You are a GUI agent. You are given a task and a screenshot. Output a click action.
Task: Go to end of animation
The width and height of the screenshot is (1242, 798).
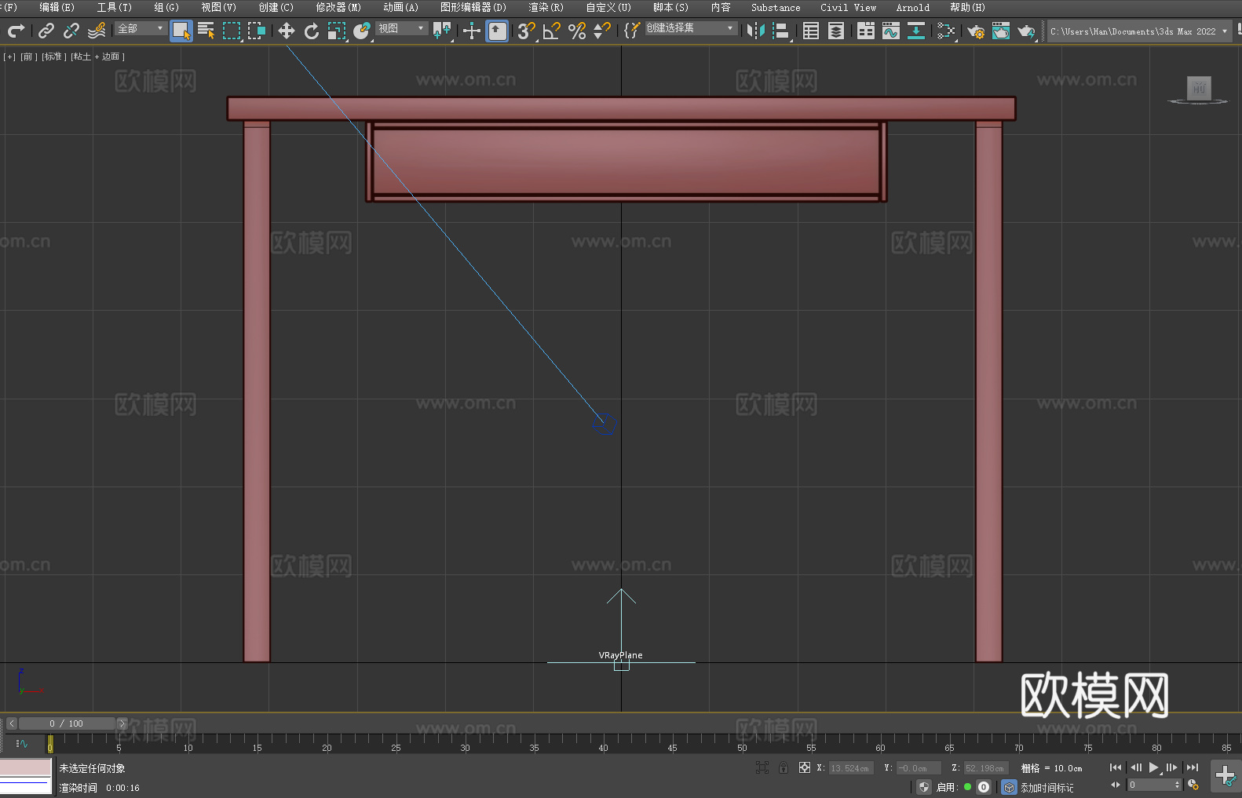(x=1193, y=767)
